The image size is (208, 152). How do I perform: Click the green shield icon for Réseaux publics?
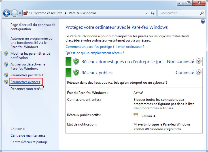point(76,73)
